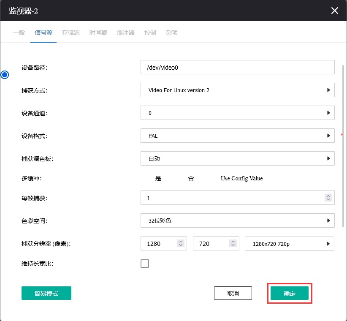Click the 简易模式 button
This screenshot has height=321, width=347.
tap(46, 293)
